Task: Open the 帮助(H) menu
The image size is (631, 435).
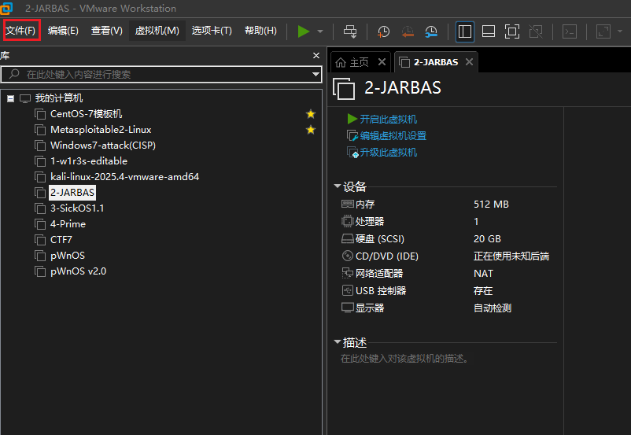Action: (x=260, y=31)
